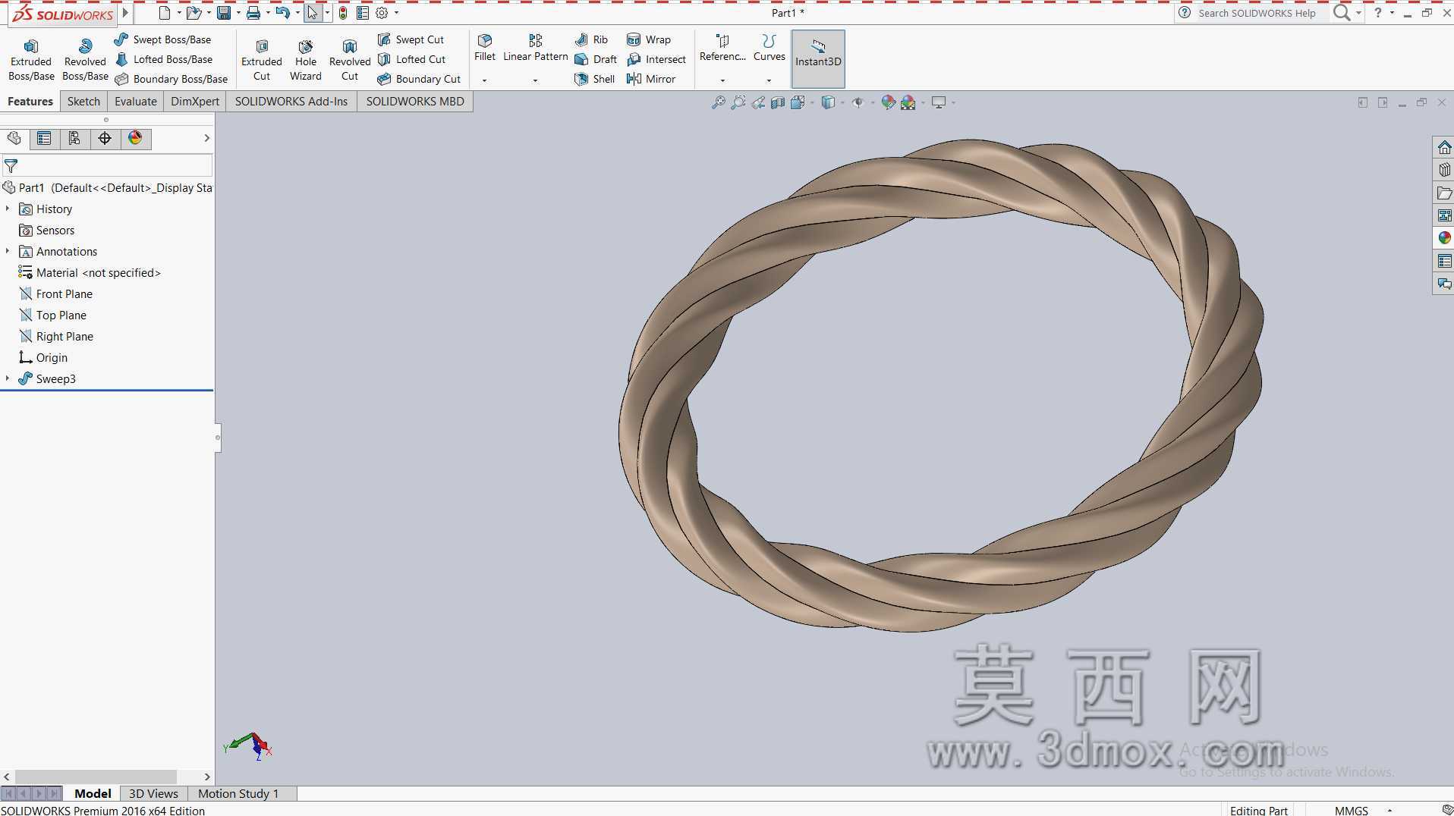Select the Right Plane

tap(56, 336)
